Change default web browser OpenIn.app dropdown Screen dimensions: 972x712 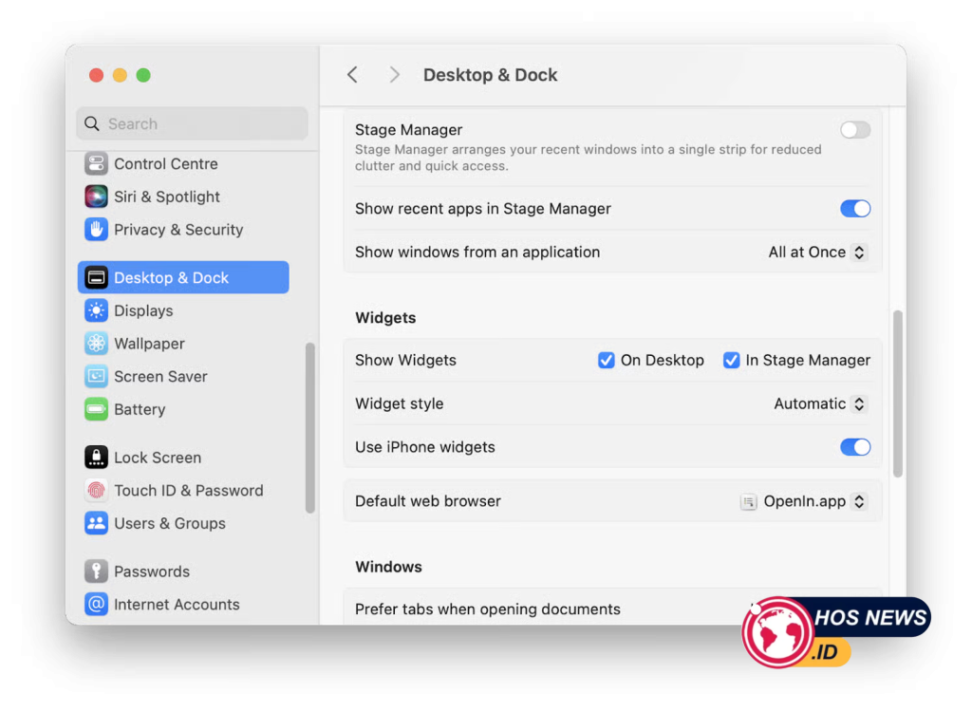tap(803, 501)
